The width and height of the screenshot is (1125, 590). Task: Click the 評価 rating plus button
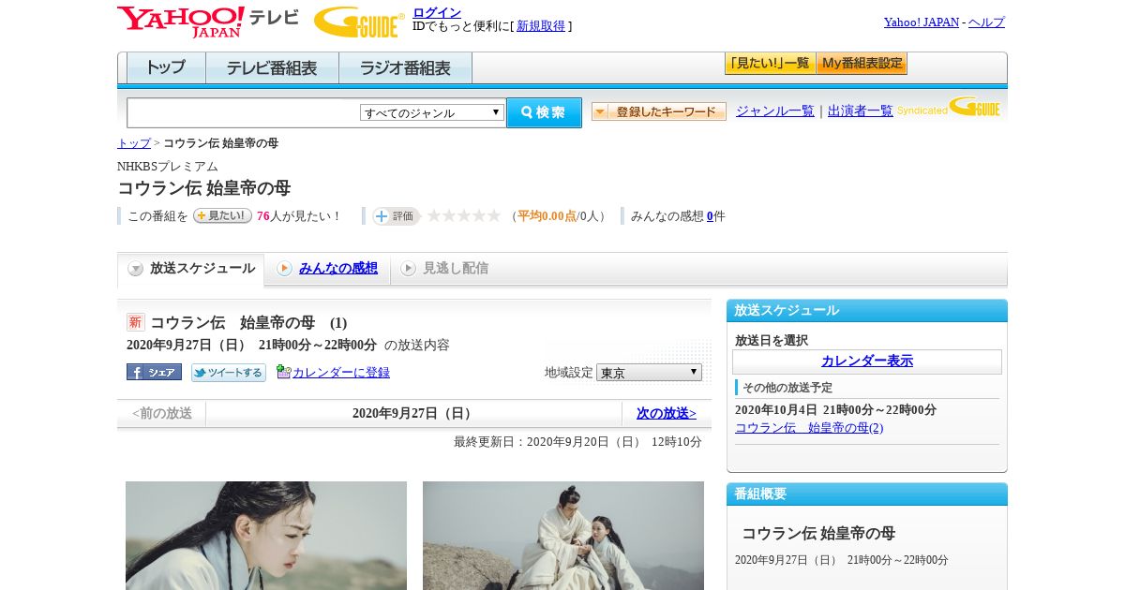pyautogui.click(x=396, y=216)
